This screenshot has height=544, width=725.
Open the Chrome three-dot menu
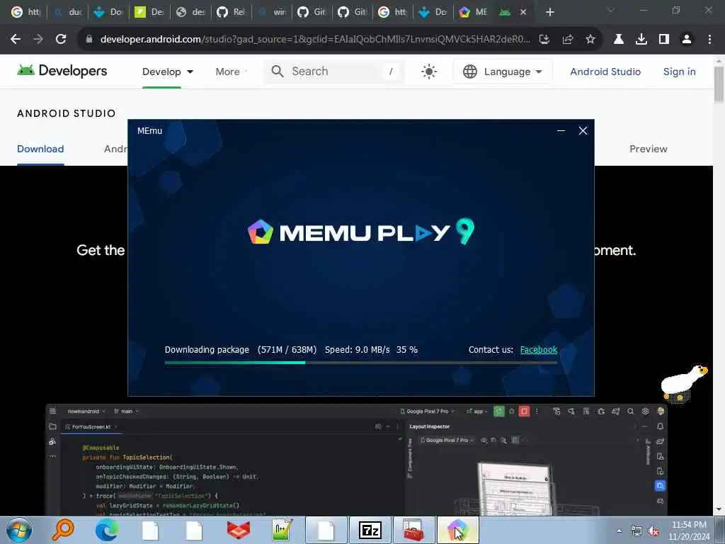point(709,40)
